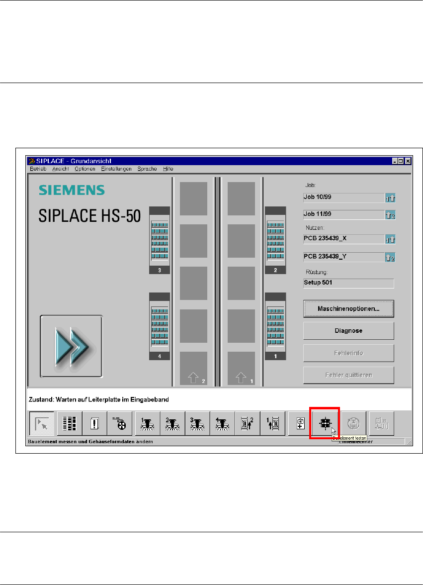The width and height of the screenshot is (423, 585).
Task: Click the Setup 501 field
Action: 348,283
